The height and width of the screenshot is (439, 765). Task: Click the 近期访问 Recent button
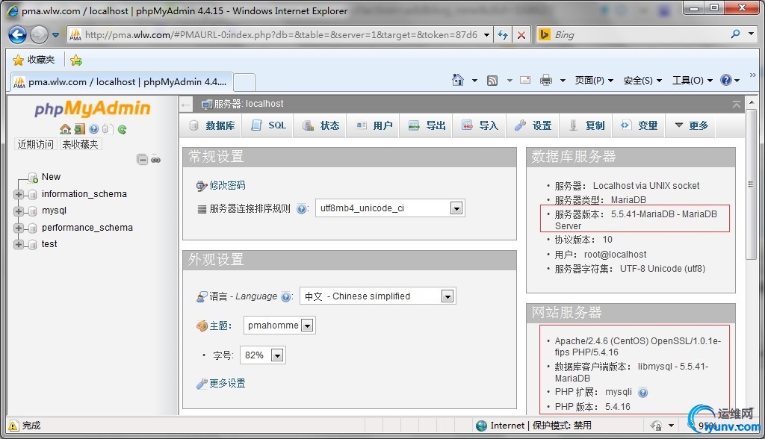point(36,144)
